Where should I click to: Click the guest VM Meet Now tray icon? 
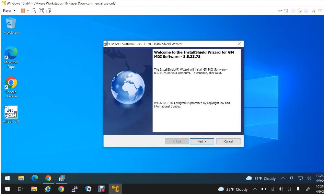tap(292, 178)
